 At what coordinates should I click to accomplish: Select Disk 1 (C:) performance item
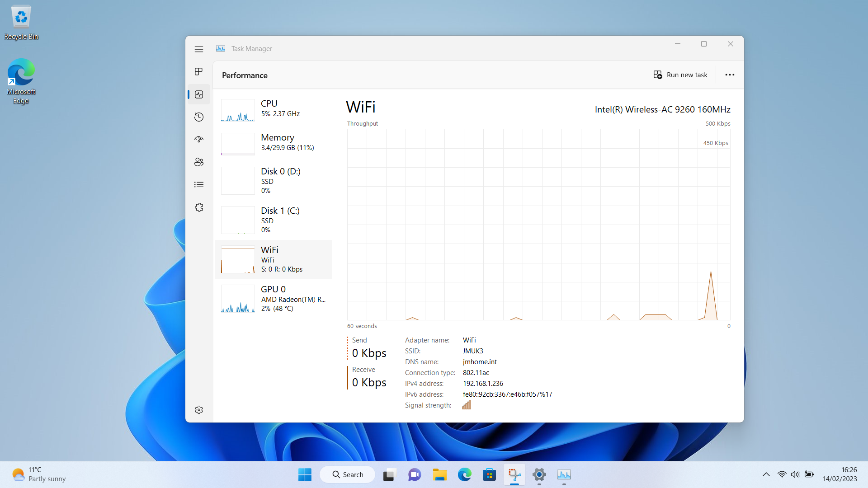(x=274, y=220)
